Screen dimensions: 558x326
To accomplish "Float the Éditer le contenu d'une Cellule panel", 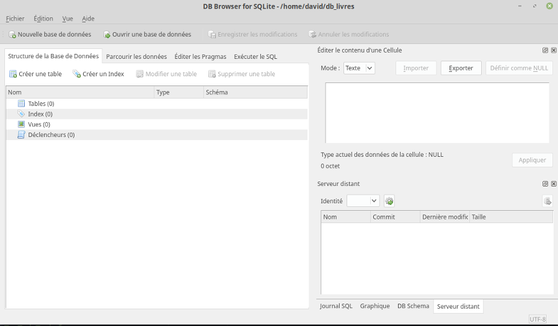I will (545, 50).
